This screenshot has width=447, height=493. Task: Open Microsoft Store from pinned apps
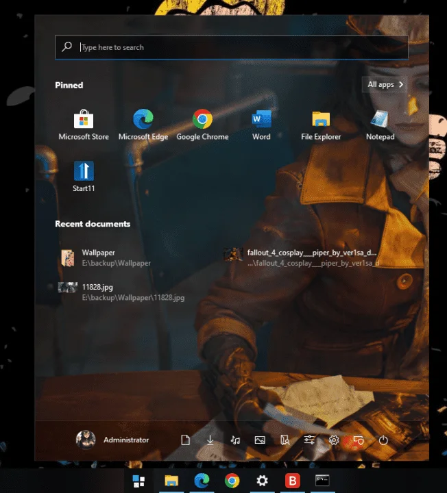pos(84,125)
